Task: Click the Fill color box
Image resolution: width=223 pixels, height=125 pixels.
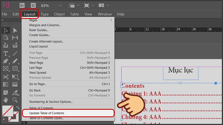Action: [8, 111]
